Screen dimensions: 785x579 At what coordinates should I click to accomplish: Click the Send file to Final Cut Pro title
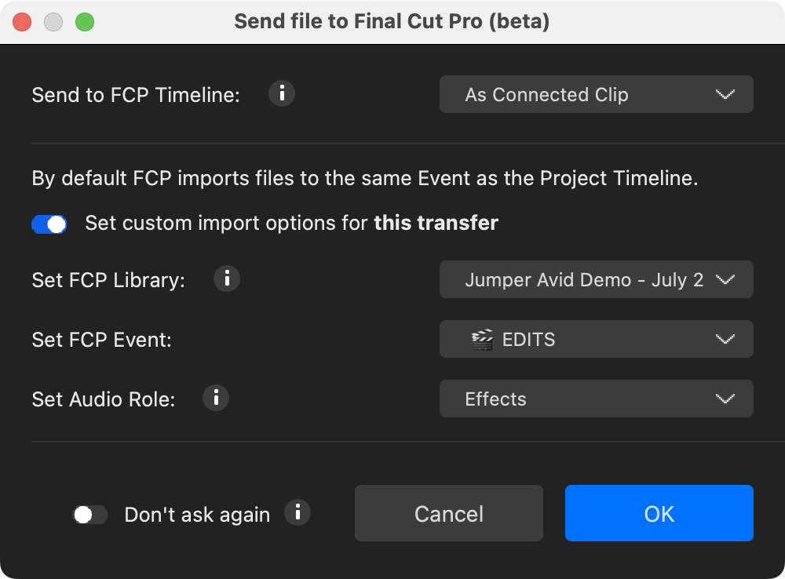pos(392,22)
